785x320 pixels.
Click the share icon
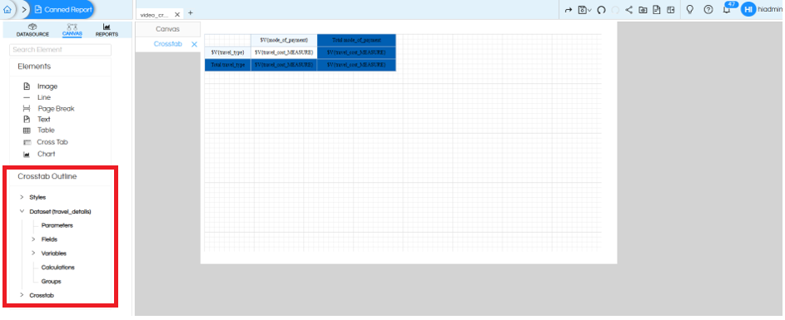629,9
